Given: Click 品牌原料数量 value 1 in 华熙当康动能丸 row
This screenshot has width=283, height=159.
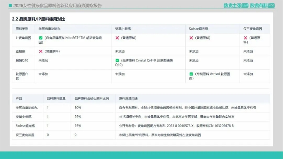Looking at the screenshot, I should click(48, 108).
